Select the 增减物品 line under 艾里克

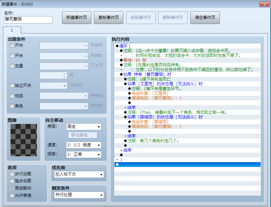(188, 98)
